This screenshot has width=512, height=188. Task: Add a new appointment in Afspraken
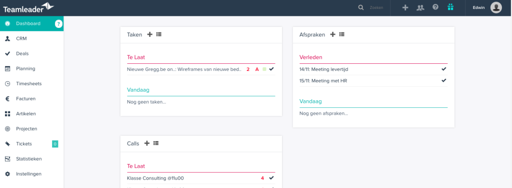332,34
